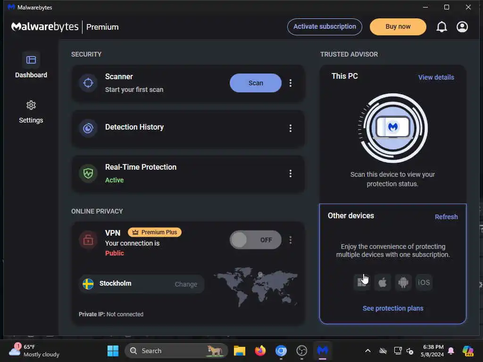Viewport: 483px width, 362px height.
Task: Click the Chrome icon in taskbar
Action: [281, 351]
